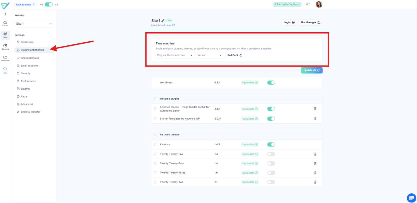Open the support chat bubble
Viewport: 417px width, 203px height.
point(412,198)
